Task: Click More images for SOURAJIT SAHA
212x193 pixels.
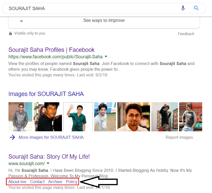Action: point(51,137)
